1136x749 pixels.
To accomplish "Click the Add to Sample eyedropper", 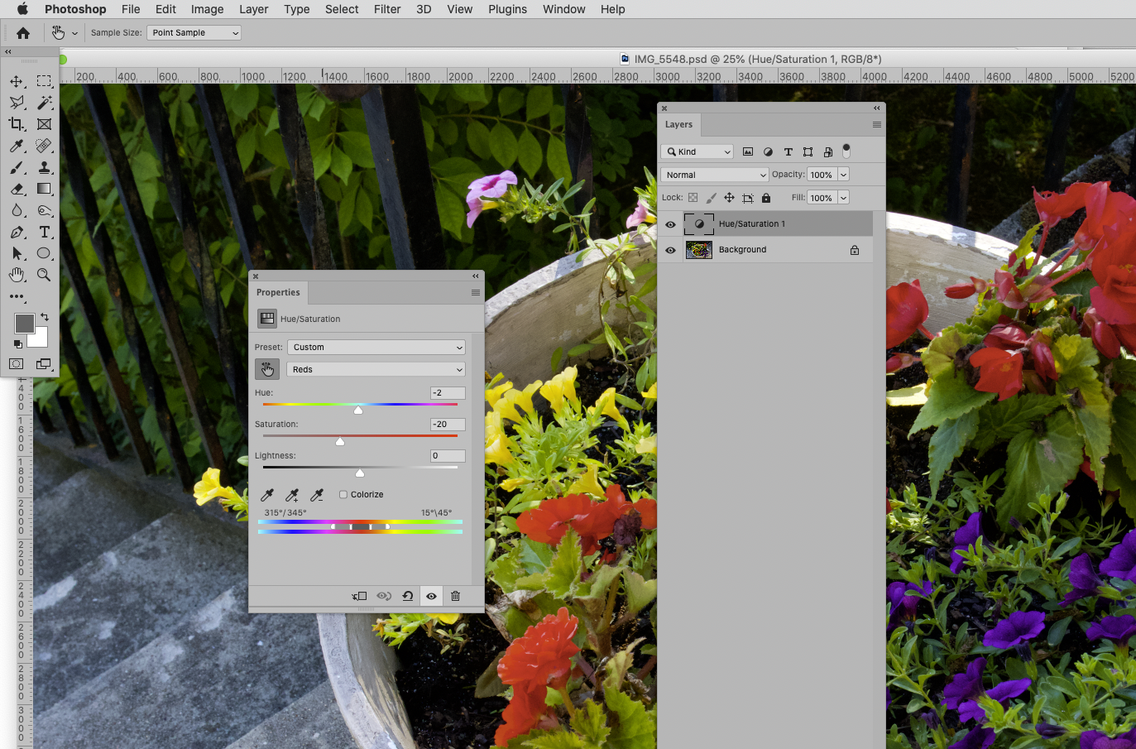I will [291, 494].
